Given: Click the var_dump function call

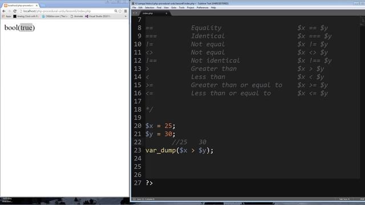Looking at the screenshot, I should click(179, 150).
